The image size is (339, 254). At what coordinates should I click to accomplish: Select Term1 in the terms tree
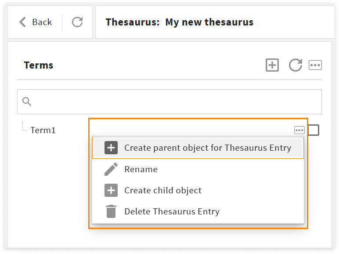pos(43,130)
